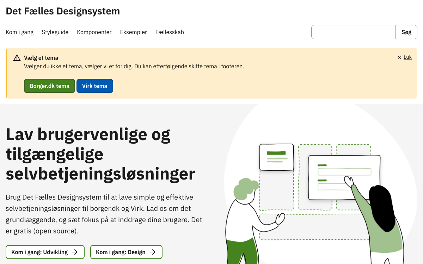Click the 'Vælg et tema' alert heading
The height and width of the screenshot is (264, 423).
(x=41, y=58)
